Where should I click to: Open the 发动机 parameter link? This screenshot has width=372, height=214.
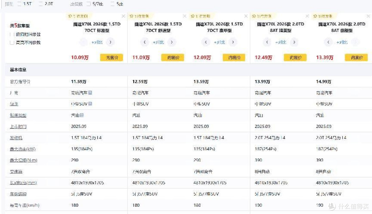(16, 138)
